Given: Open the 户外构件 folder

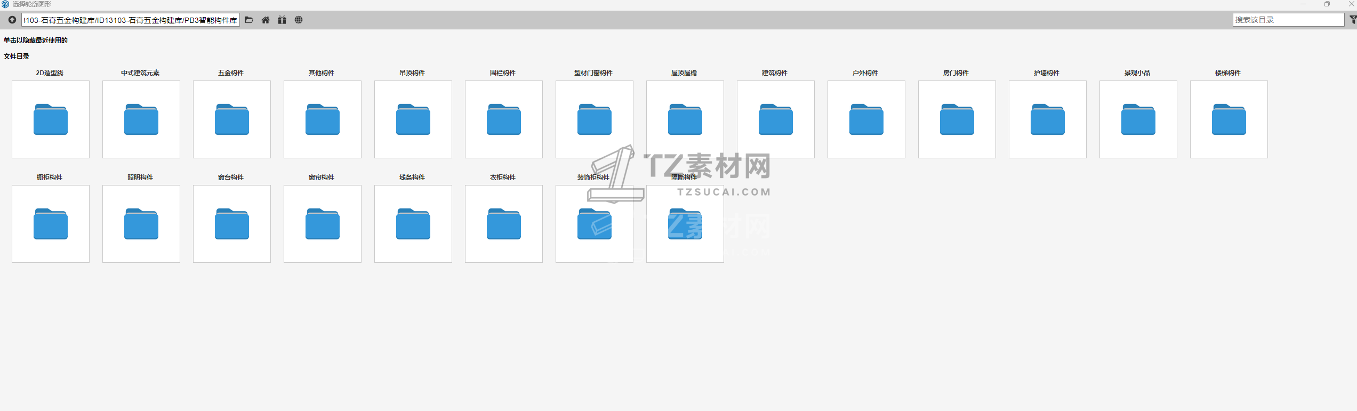Looking at the screenshot, I should pos(866,119).
